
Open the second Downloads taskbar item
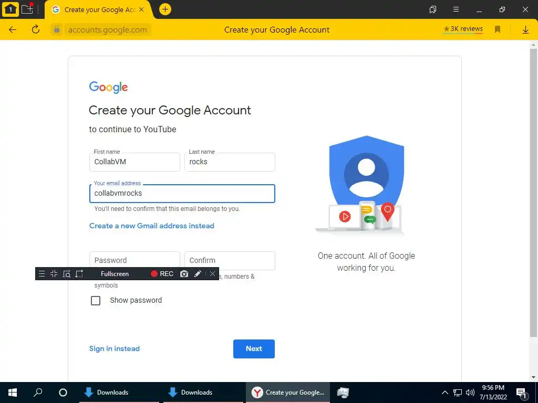[203, 393]
